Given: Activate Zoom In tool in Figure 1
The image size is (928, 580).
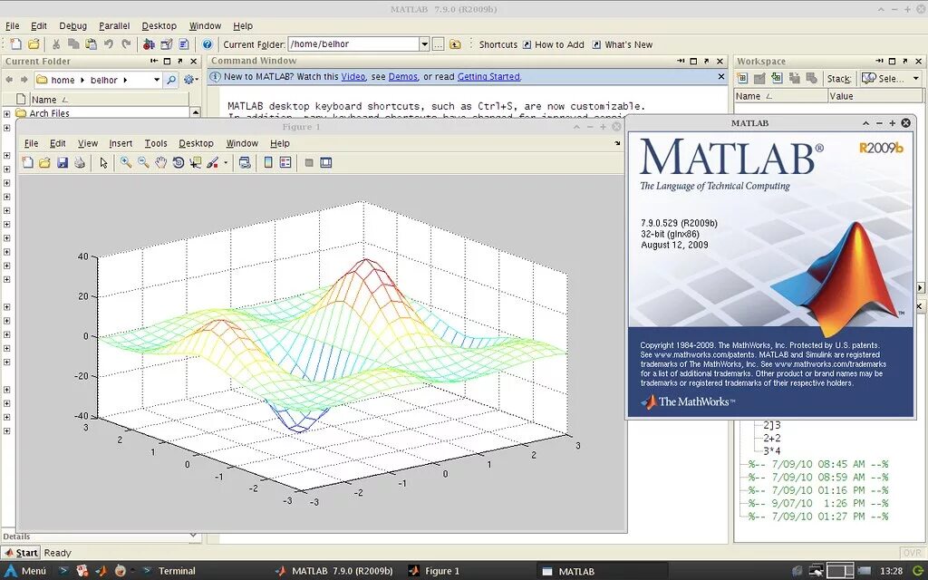Looking at the screenshot, I should coord(126,163).
